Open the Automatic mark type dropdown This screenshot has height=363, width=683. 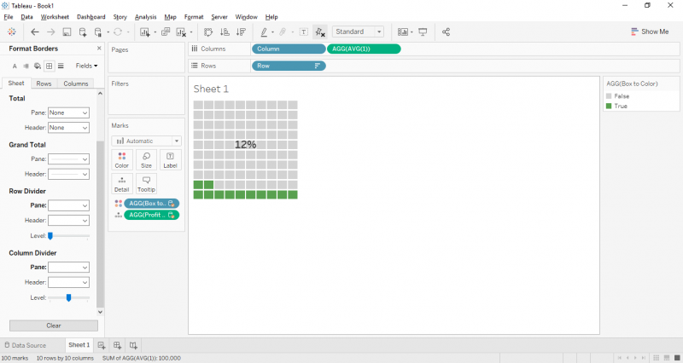pos(147,141)
